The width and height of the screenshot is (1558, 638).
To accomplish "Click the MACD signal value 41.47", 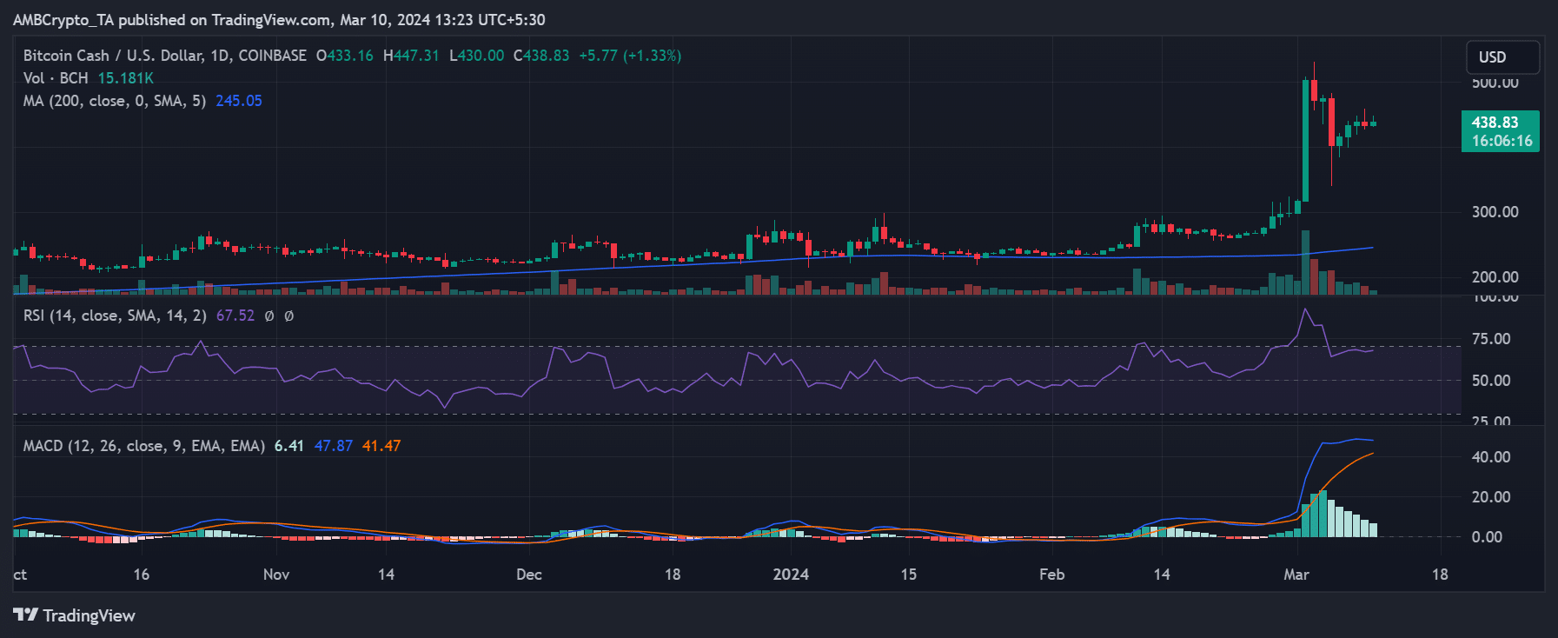I will [381, 446].
